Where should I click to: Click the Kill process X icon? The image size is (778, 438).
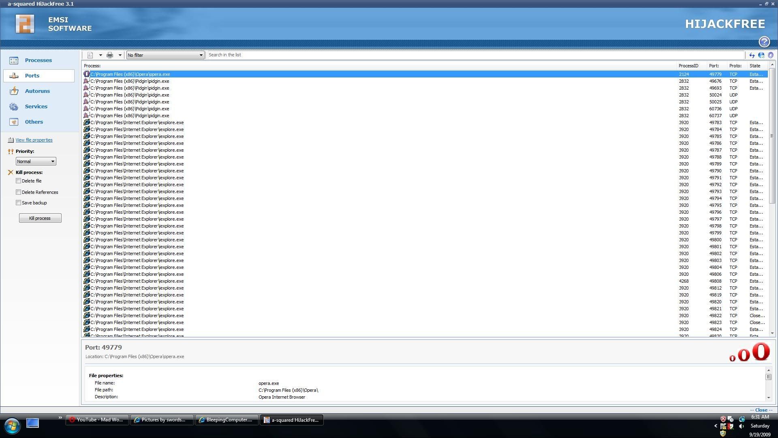11,172
